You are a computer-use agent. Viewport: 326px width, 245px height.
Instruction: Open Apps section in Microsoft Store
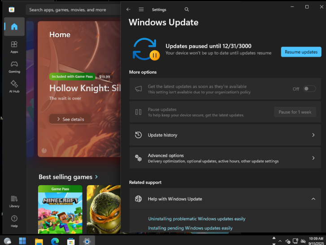tap(14, 47)
